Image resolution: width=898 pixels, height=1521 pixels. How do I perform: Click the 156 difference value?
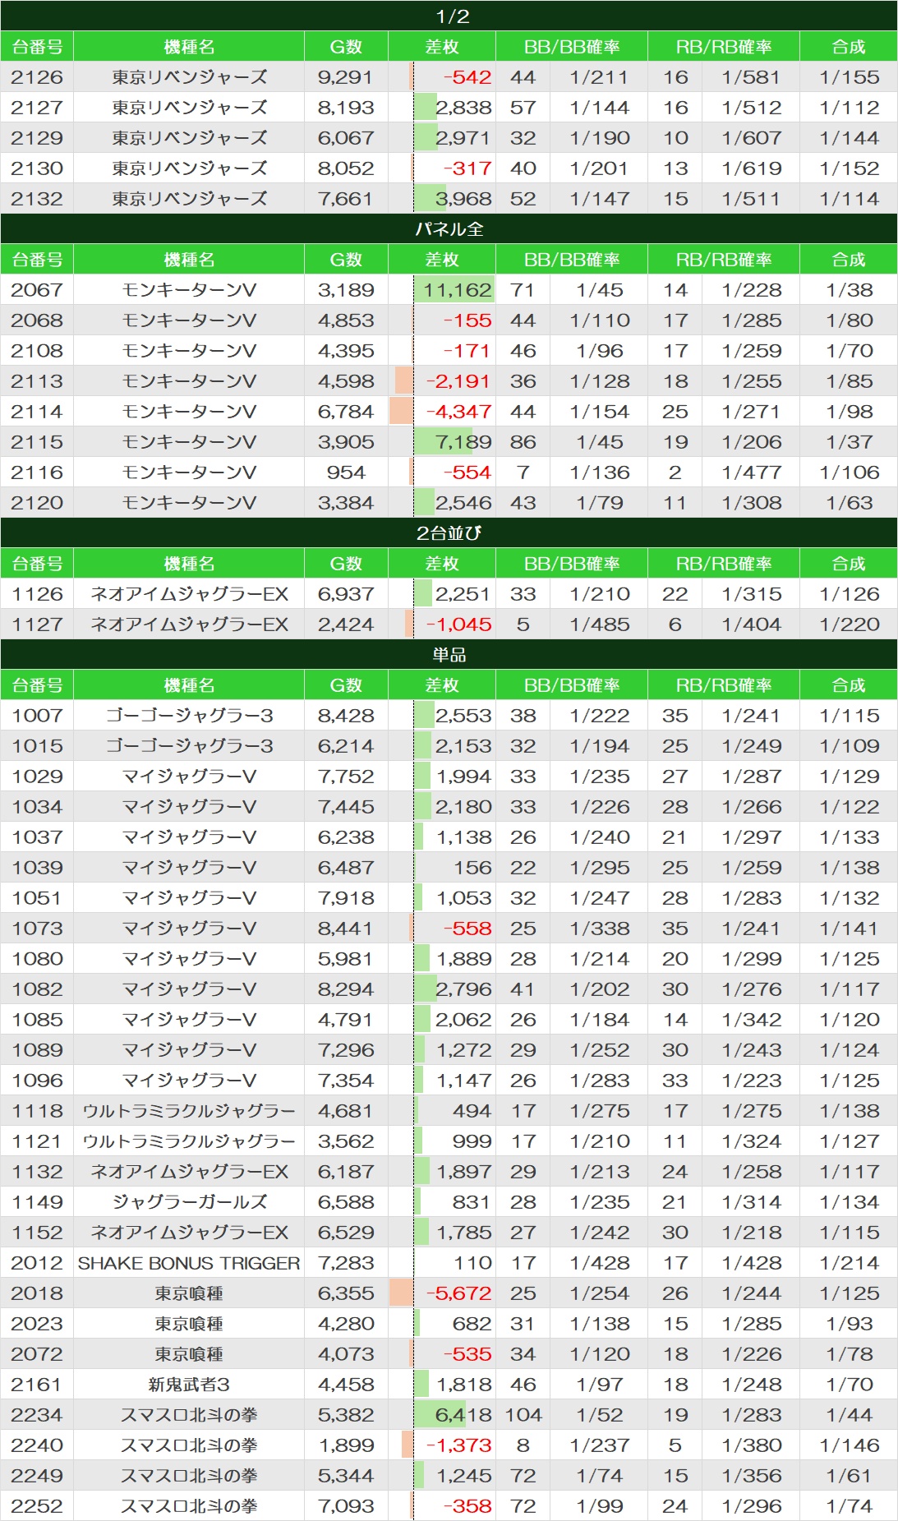pyautogui.click(x=472, y=868)
